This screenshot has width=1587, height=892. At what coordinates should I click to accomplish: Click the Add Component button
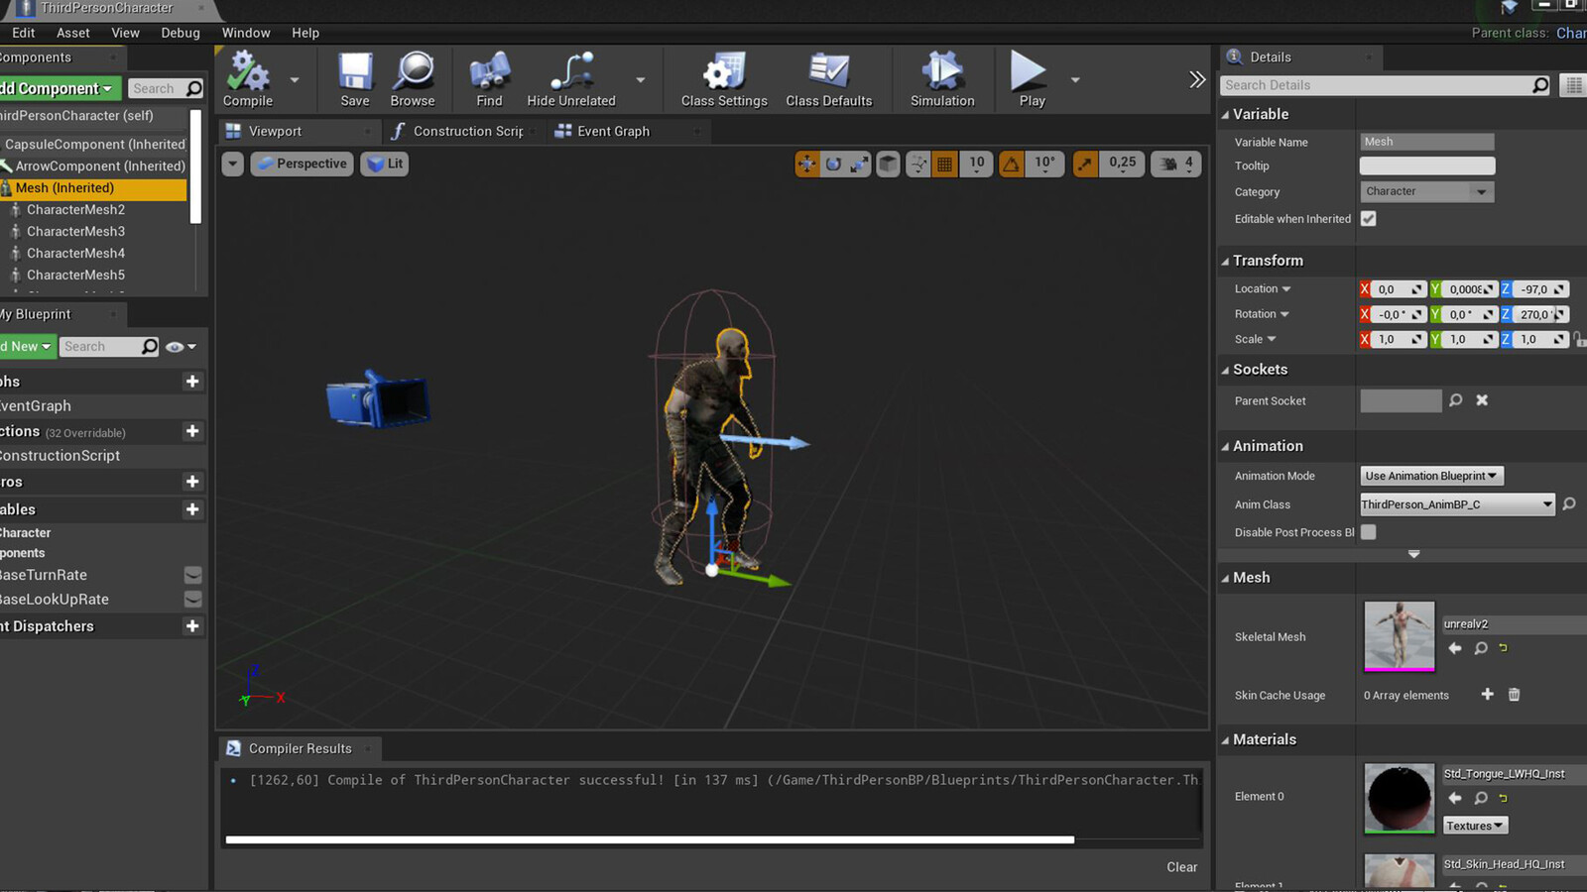[59, 88]
